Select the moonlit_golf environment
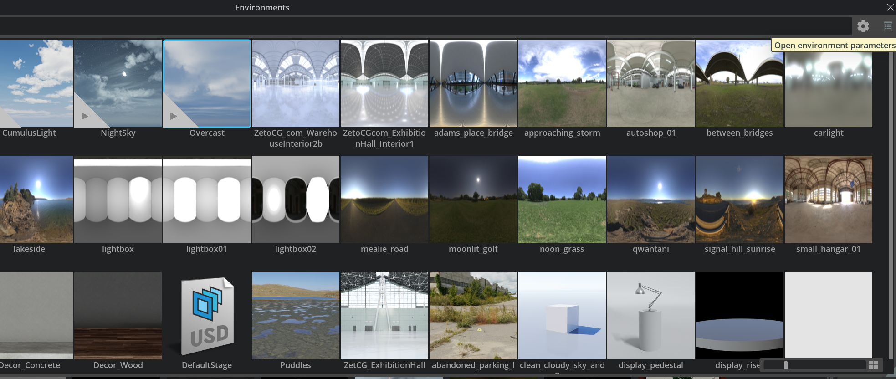This screenshot has width=896, height=379. (x=473, y=200)
